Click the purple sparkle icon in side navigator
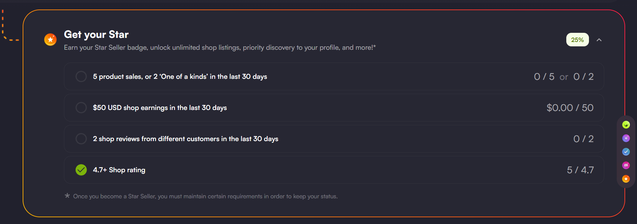The image size is (637, 224). coord(626,138)
